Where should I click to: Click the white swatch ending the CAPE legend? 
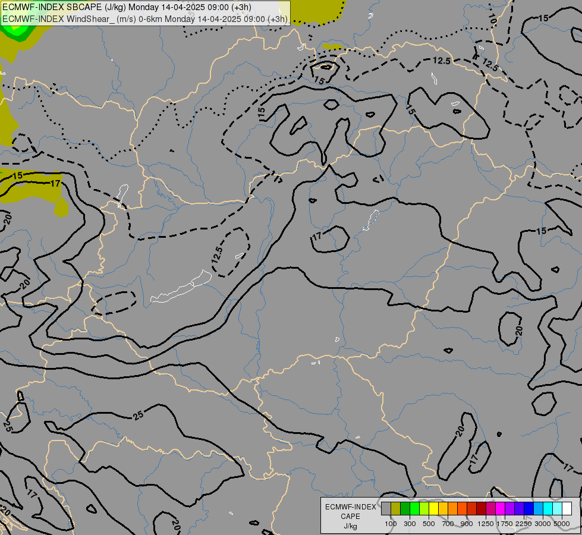pyautogui.click(x=567, y=509)
